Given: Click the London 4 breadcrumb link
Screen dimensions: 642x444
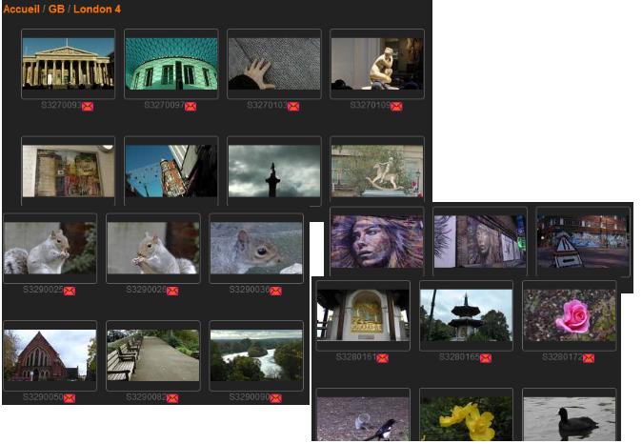Looking at the screenshot, I should 97,9.
